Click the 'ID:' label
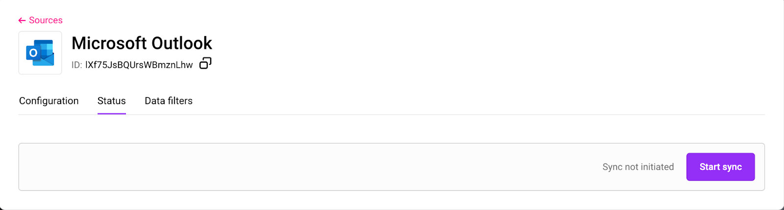Screen dimensions: 784x210 (x=76, y=65)
